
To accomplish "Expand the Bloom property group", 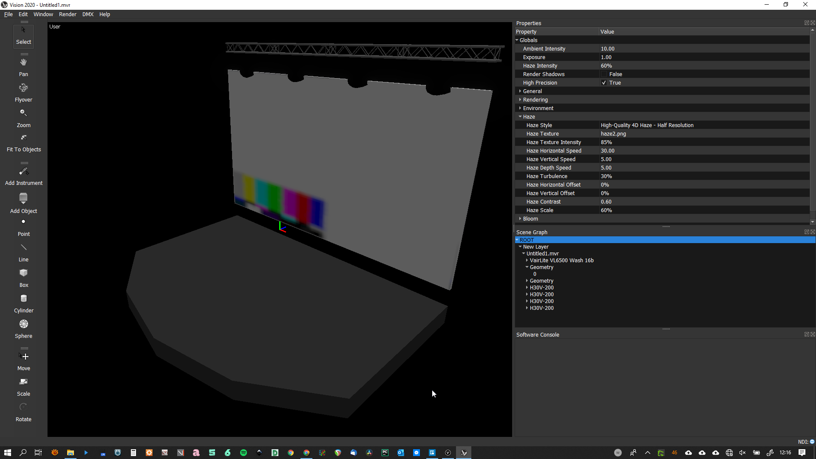I will (x=520, y=219).
